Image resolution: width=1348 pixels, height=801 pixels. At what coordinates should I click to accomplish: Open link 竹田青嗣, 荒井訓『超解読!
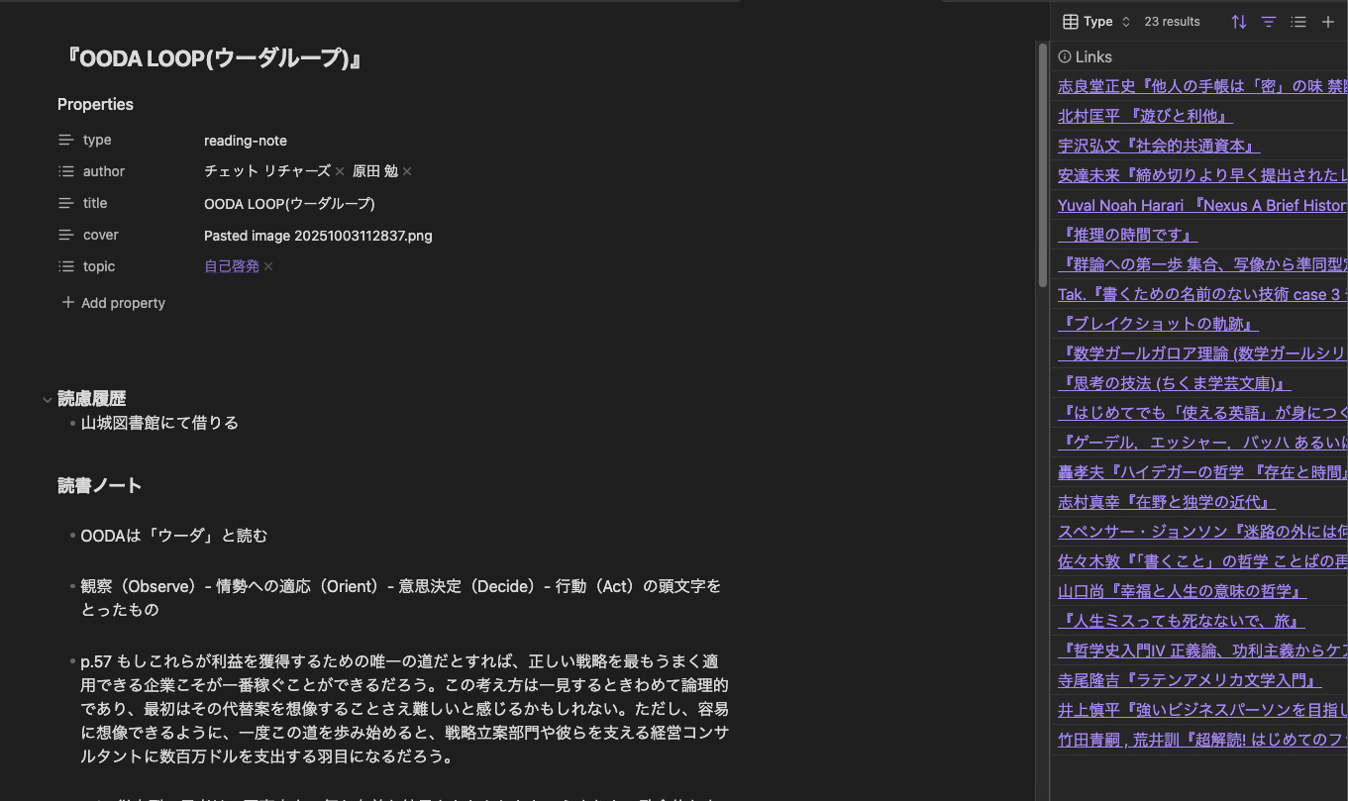tap(1202, 740)
